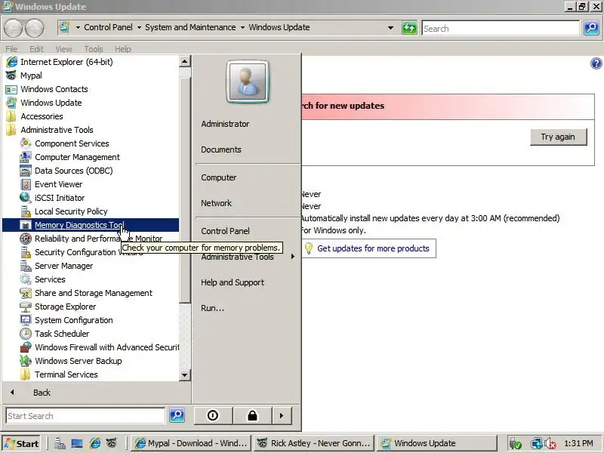Open Storage Explorer icon
Viewport: 604px width, 453px height.
tap(26, 307)
